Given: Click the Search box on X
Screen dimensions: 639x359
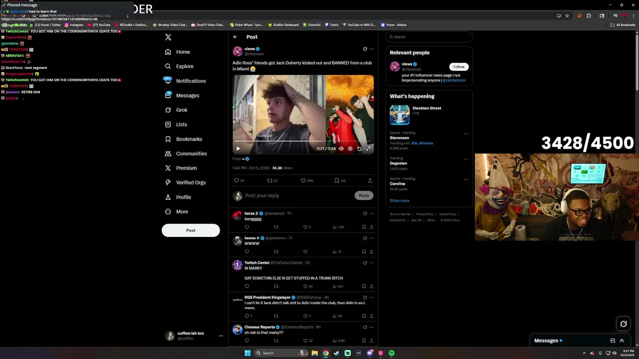Looking at the screenshot, I should coord(429,37).
